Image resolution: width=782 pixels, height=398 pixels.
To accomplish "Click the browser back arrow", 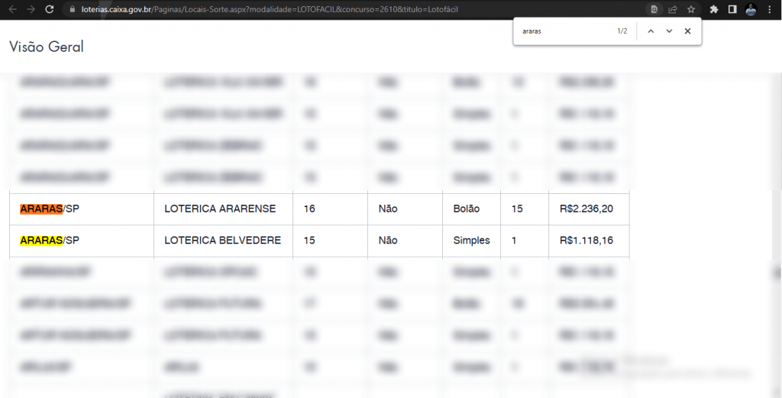I will (11, 9).
